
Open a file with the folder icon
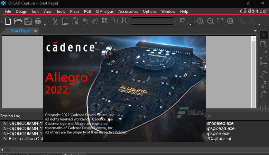(x=18, y=21)
